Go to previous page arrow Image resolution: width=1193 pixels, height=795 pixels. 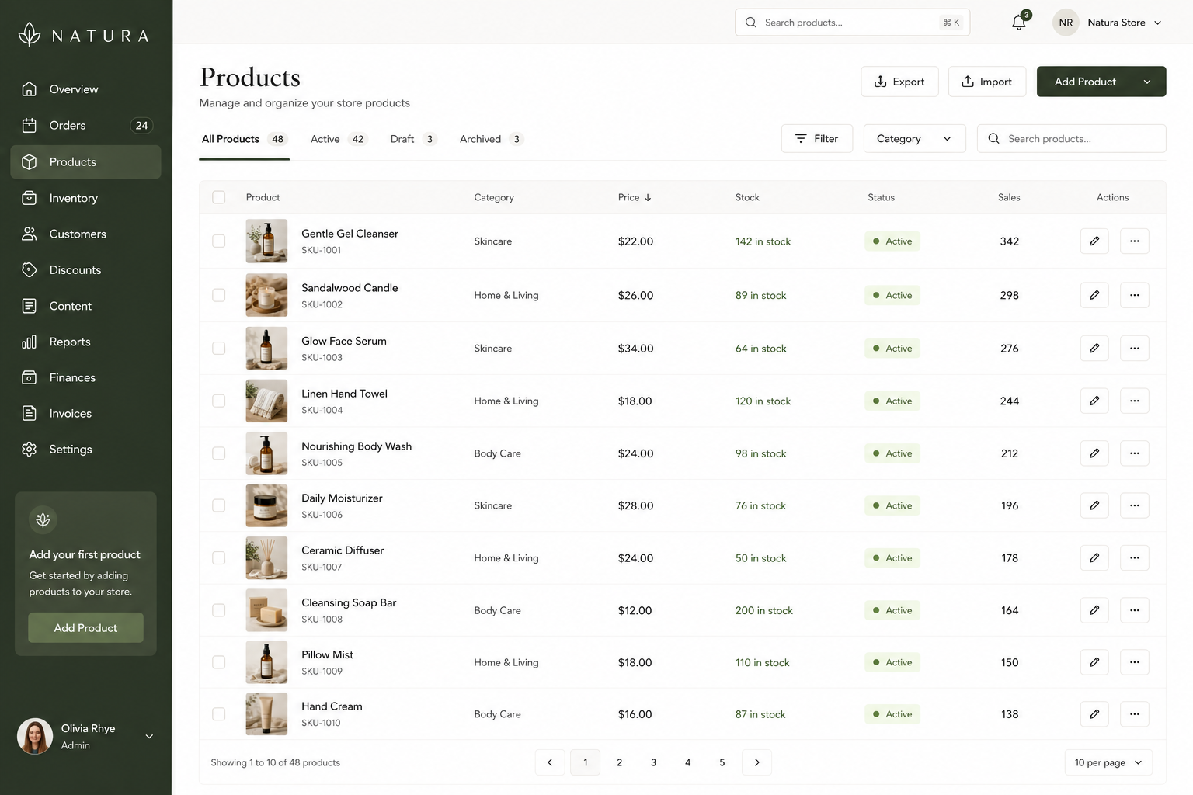[550, 762]
